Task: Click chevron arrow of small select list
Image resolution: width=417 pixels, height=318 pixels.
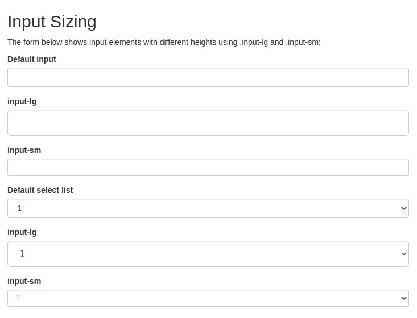Action: (404, 298)
